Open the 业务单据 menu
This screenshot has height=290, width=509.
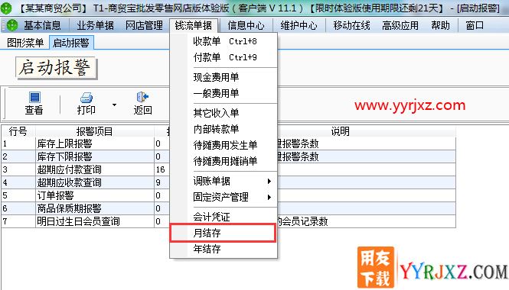pyautogui.click(x=95, y=25)
